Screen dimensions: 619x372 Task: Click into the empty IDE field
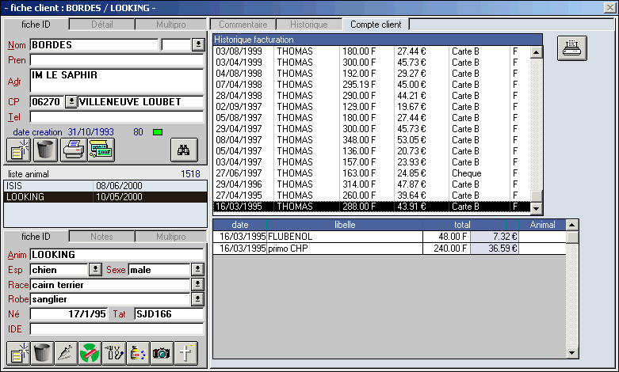[117, 328]
